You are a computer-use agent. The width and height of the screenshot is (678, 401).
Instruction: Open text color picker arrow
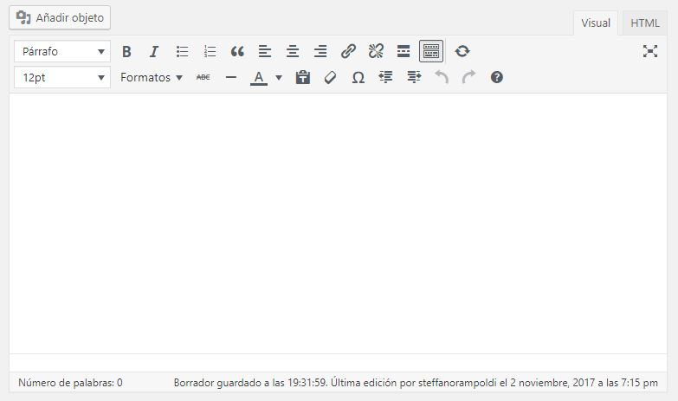[x=279, y=77]
